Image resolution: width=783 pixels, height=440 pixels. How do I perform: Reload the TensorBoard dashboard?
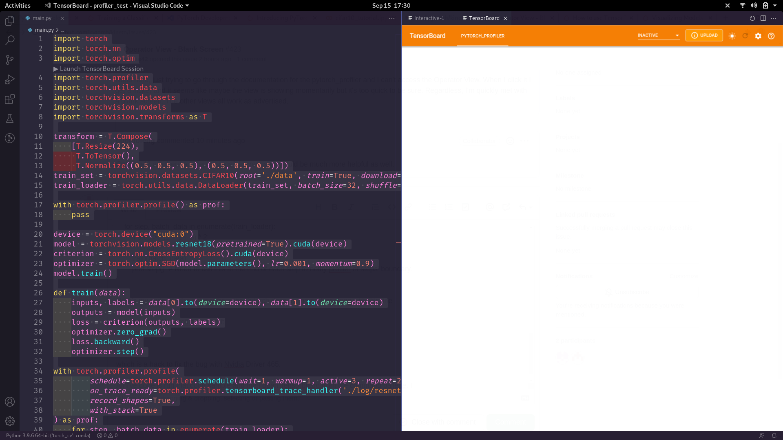(745, 36)
